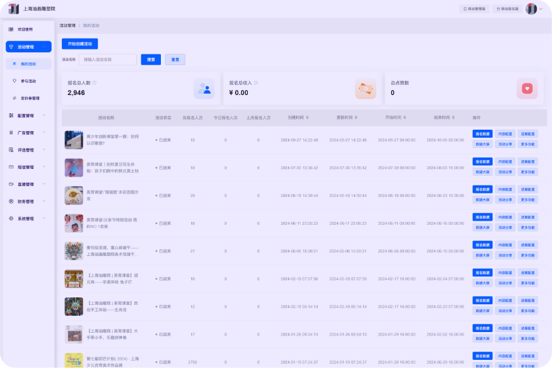Click the 海错图 activity name text

[x=113, y=196]
